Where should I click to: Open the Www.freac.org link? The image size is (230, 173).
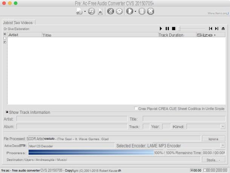pos(218,13)
